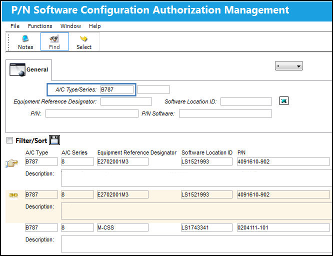
Task: Click the first row Description box
Action: tap(197, 178)
